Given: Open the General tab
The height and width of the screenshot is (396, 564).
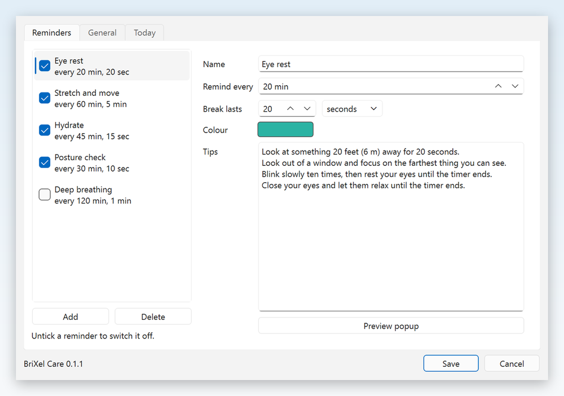Looking at the screenshot, I should coord(102,33).
